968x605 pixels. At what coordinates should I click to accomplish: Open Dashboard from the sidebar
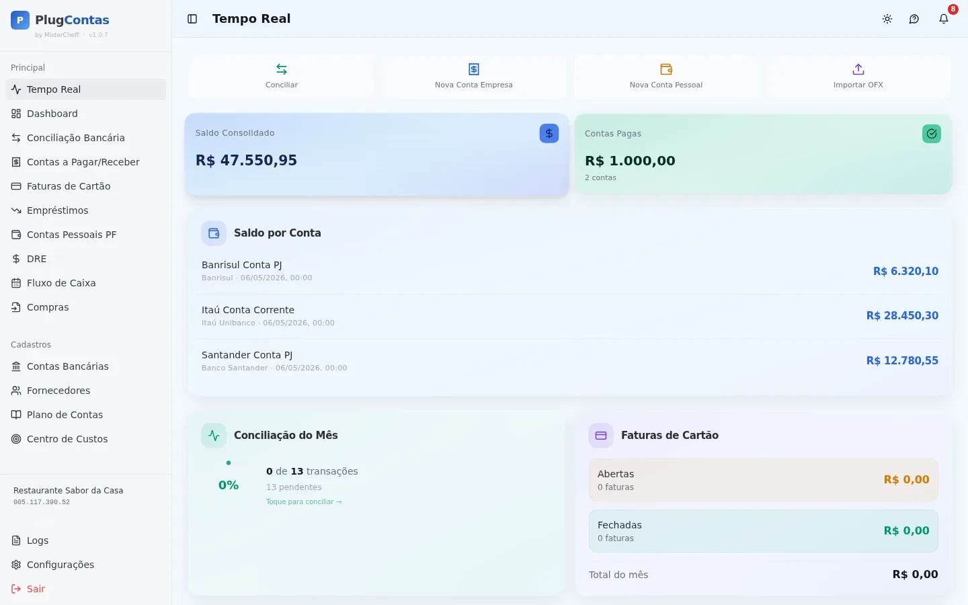pyautogui.click(x=86, y=114)
